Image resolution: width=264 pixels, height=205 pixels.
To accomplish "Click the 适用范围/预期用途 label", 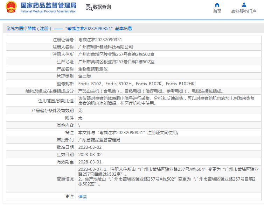I will click(x=56, y=101).
